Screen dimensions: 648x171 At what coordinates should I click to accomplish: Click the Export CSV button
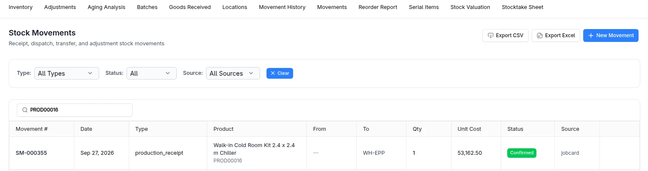pyautogui.click(x=506, y=35)
